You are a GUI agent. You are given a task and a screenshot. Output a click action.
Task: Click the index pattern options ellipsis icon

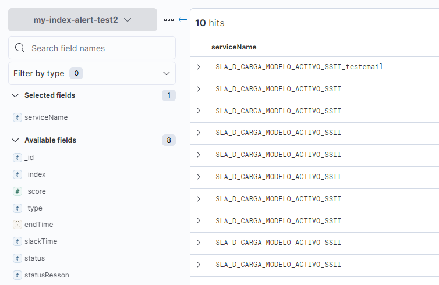tap(169, 20)
